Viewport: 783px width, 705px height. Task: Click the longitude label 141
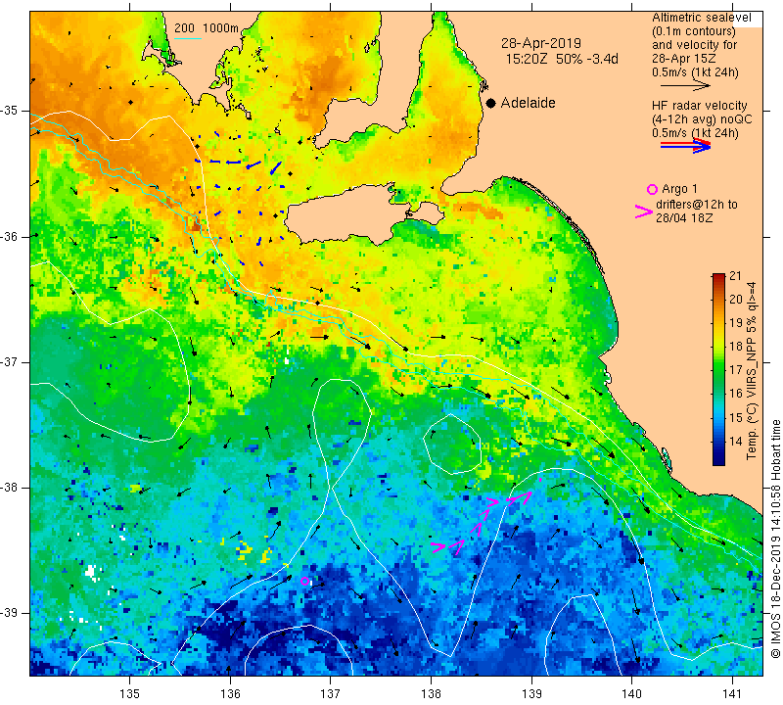[x=732, y=694]
